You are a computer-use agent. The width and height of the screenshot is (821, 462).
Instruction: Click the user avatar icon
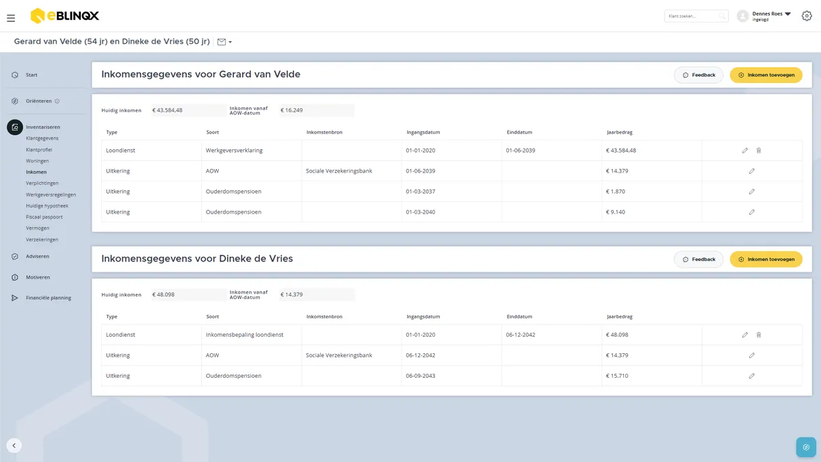point(743,16)
